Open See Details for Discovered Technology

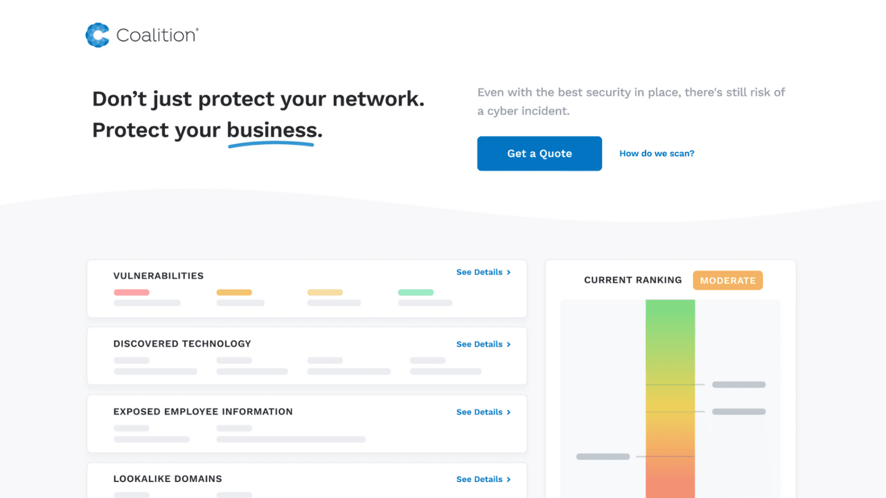(480, 344)
